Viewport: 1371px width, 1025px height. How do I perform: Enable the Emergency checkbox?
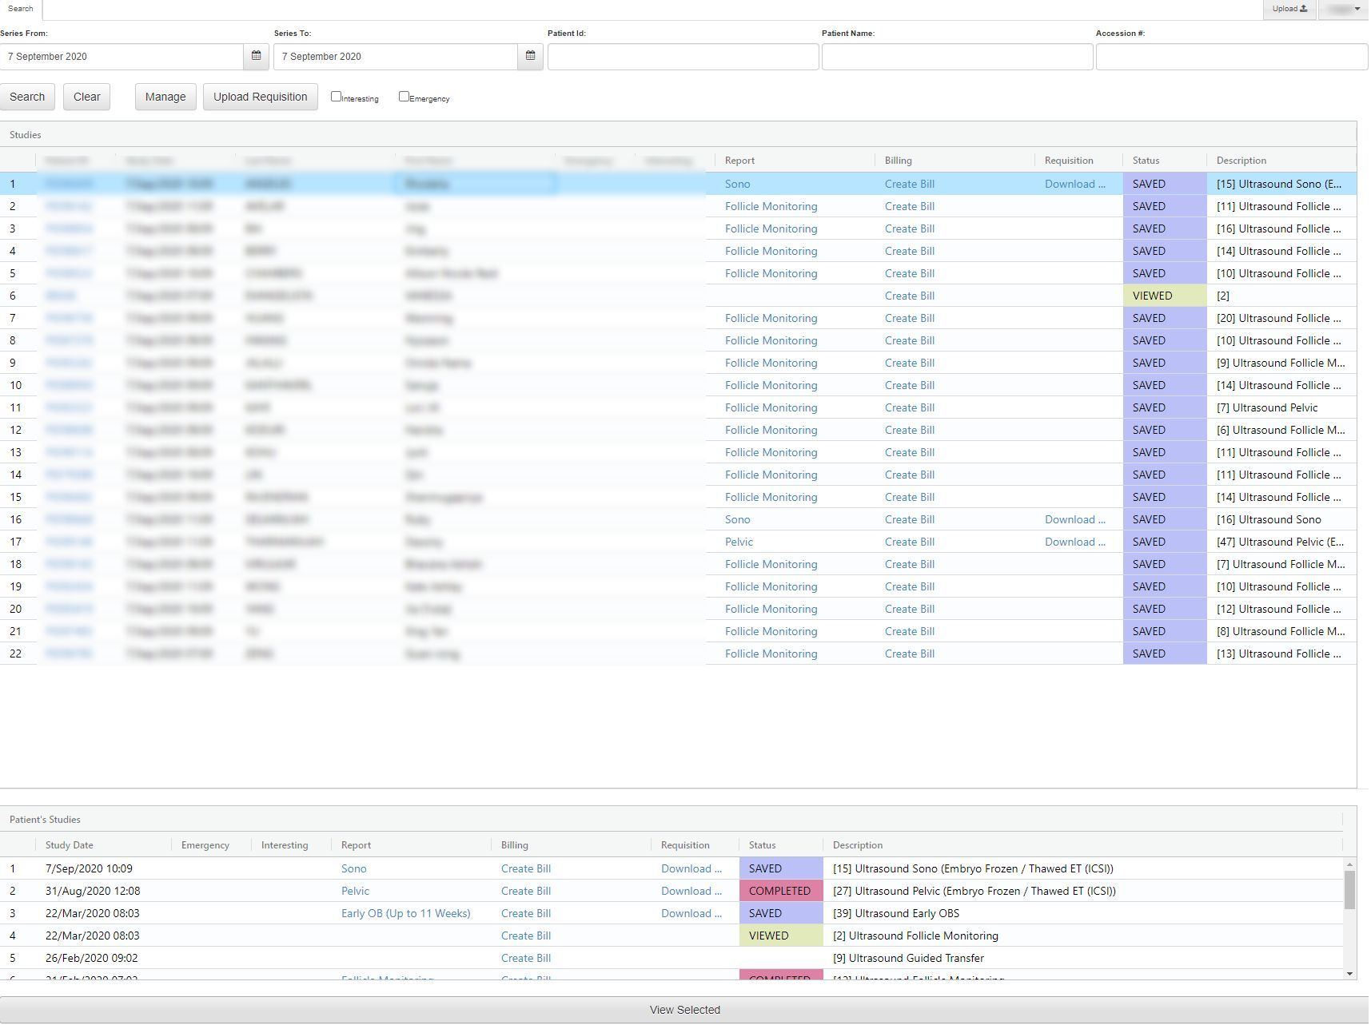click(405, 95)
